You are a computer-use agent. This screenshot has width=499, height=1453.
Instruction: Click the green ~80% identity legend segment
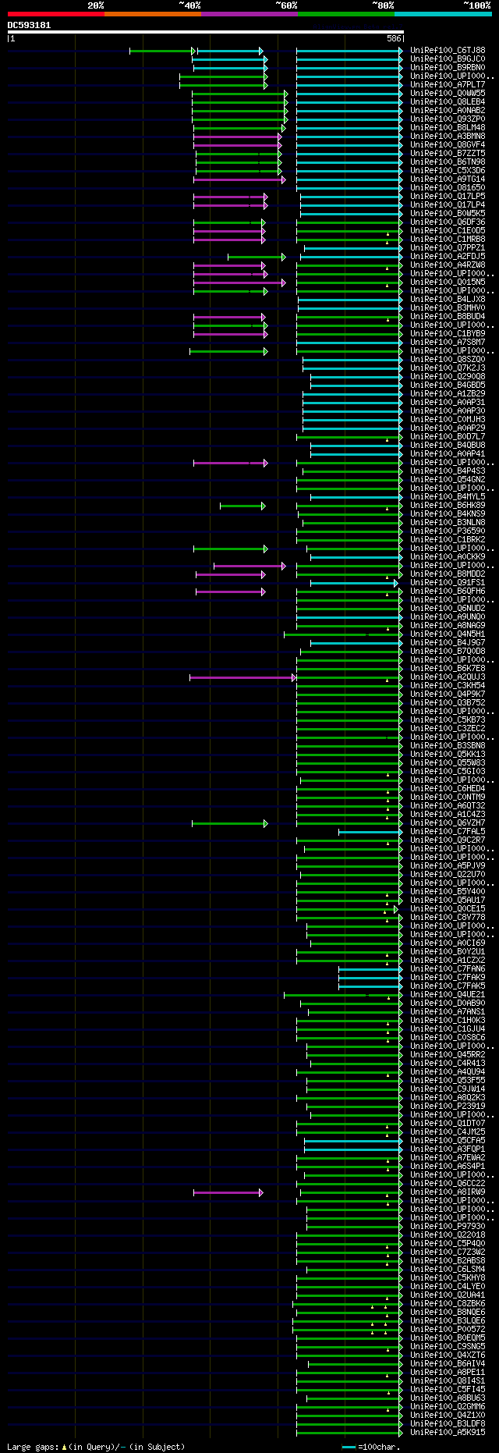(x=345, y=14)
